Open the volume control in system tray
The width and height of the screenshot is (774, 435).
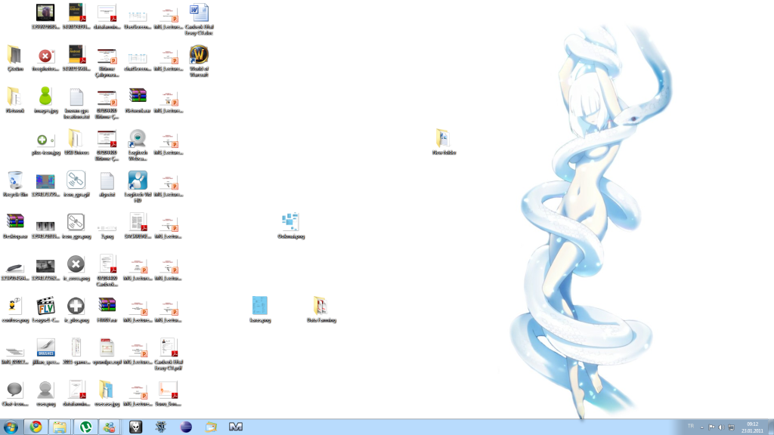pyautogui.click(x=721, y=427)
